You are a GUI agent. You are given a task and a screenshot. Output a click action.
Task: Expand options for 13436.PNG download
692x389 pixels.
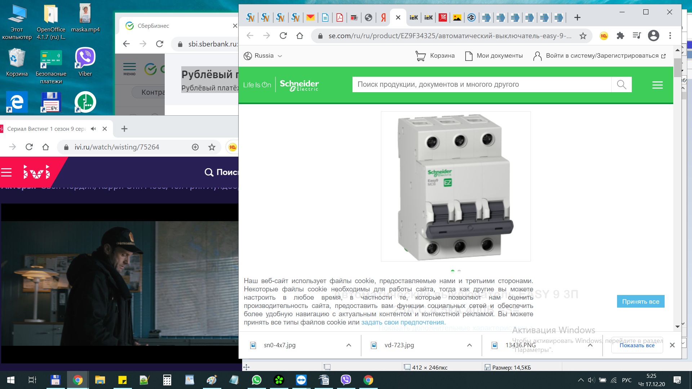pyautogui.click(x=590, y=345)
